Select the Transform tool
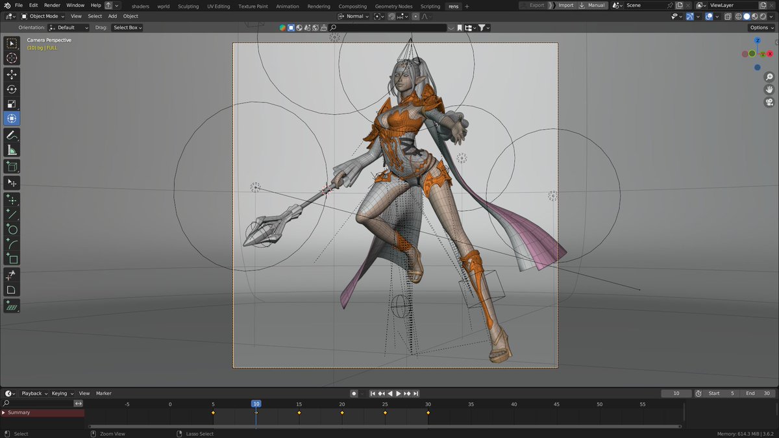 tap(12, 119)
